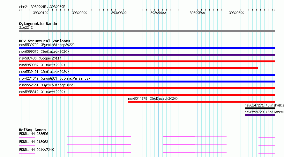Open the nsv6147271 variant label

264,105
